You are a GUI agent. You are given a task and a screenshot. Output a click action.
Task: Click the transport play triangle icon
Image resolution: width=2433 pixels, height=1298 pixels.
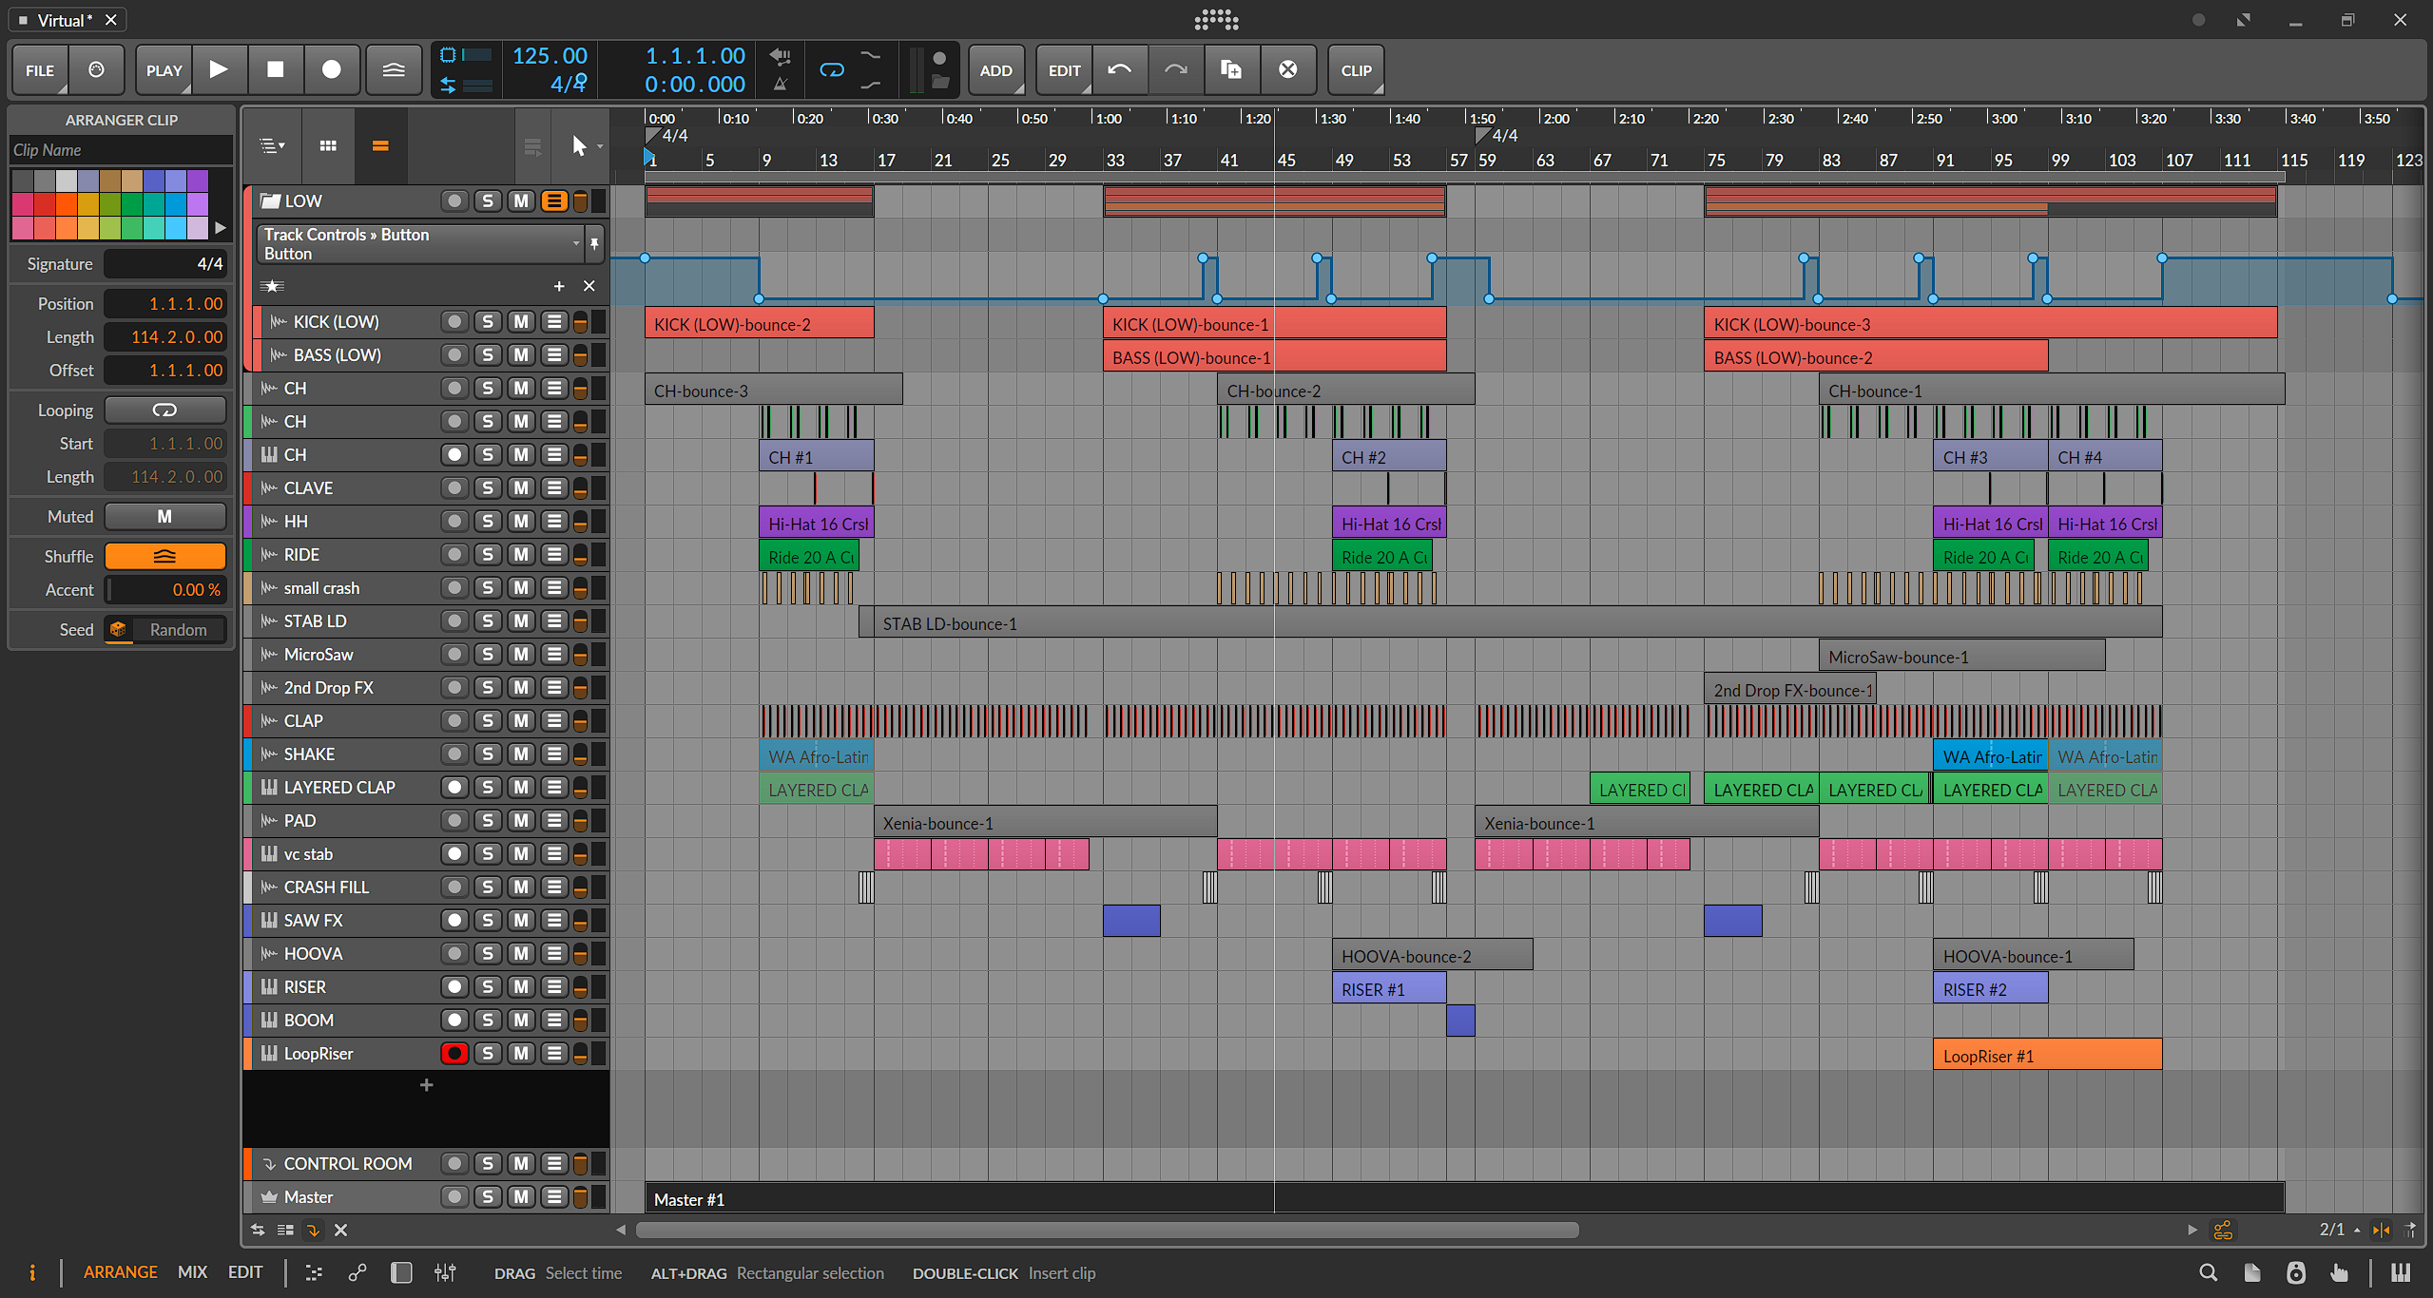(219, 69)
